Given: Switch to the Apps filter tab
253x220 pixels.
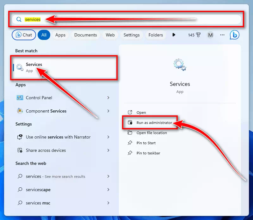Looking at the screenshot, I should click(x=60, y=35).
